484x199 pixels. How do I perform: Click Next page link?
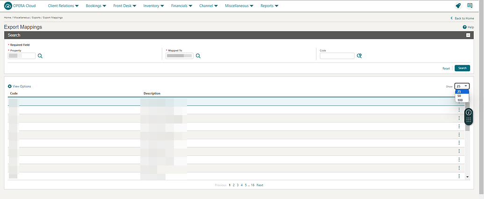point(260,185)
